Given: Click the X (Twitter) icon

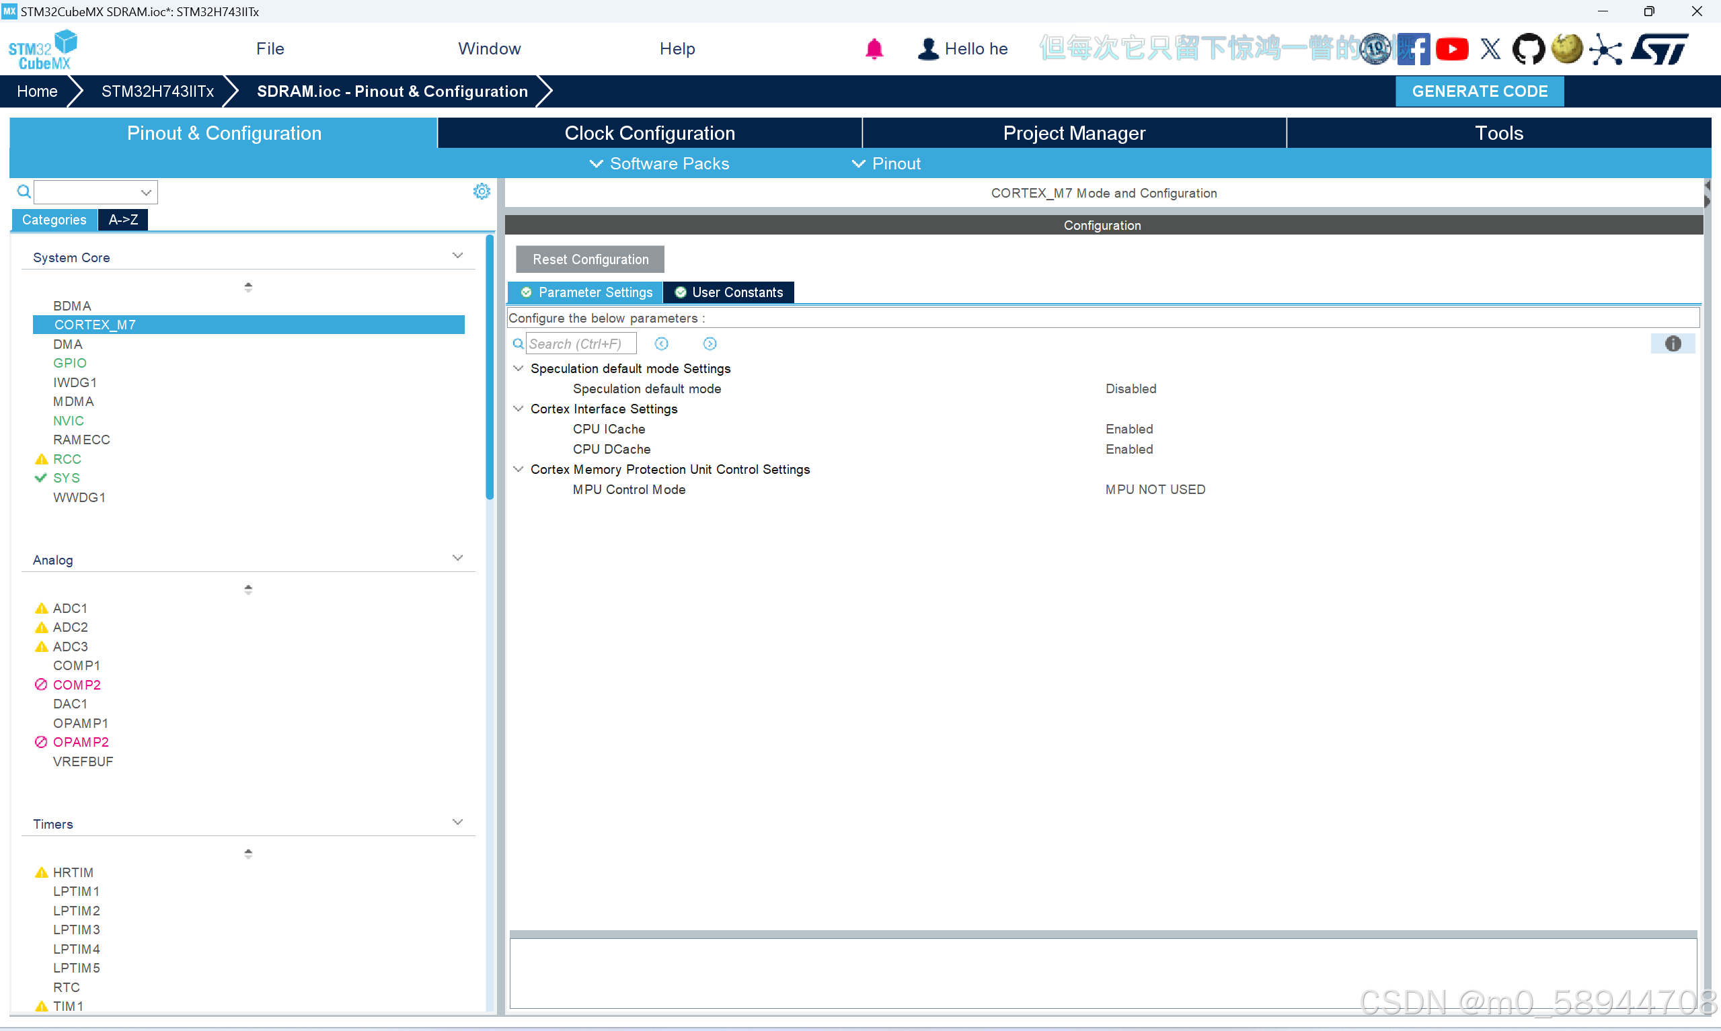Looking at the screenshot, I should [1490, 48].
